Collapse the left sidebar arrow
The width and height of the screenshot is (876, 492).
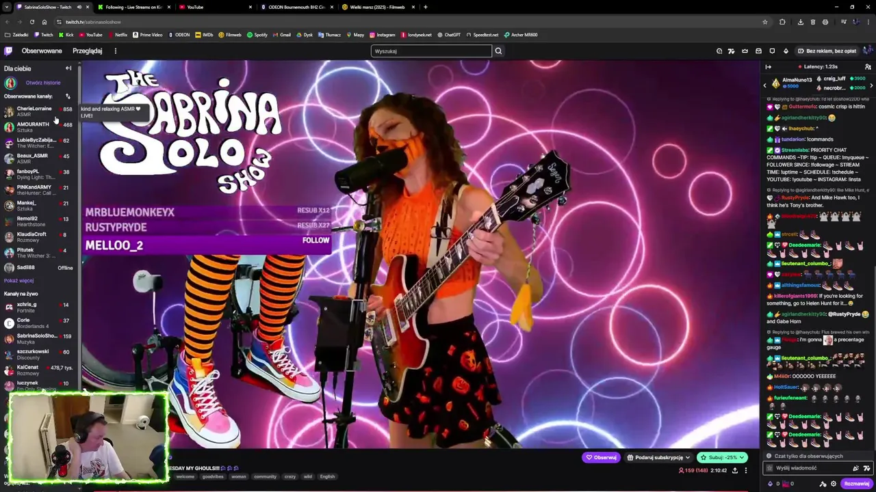click(x=68, y=68)
